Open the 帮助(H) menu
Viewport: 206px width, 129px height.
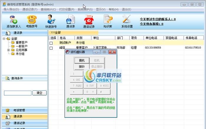point(114,10)
